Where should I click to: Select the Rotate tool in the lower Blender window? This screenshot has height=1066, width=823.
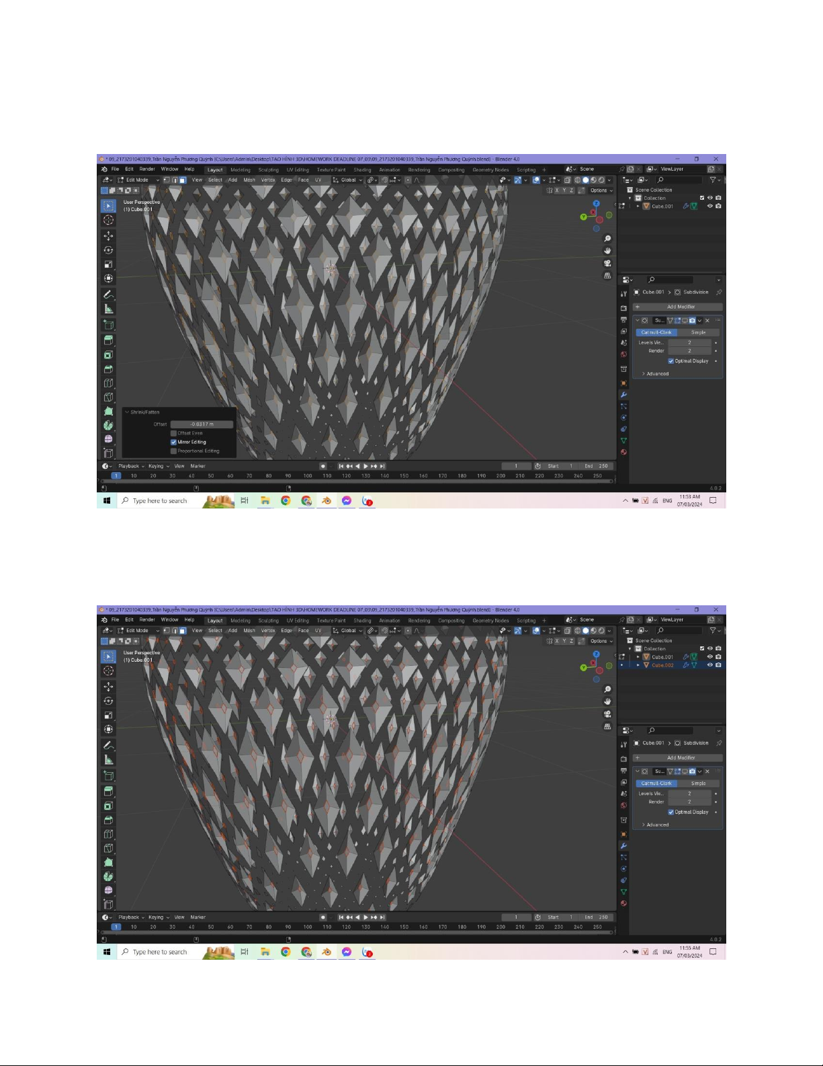coord(108,701)
